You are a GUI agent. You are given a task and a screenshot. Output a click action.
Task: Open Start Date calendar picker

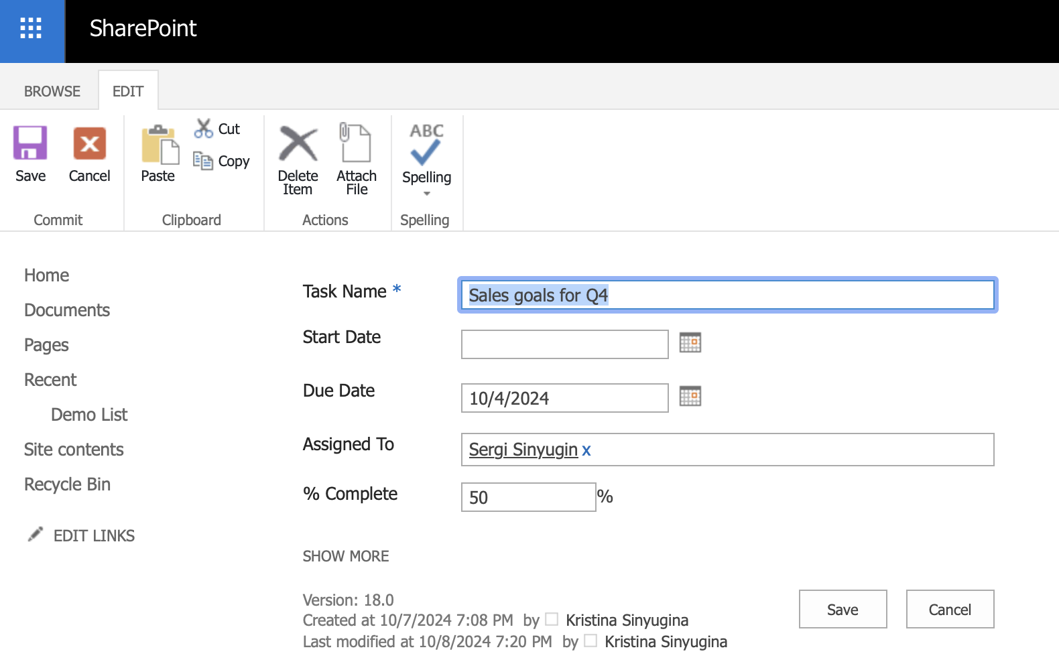pos(690,342)
